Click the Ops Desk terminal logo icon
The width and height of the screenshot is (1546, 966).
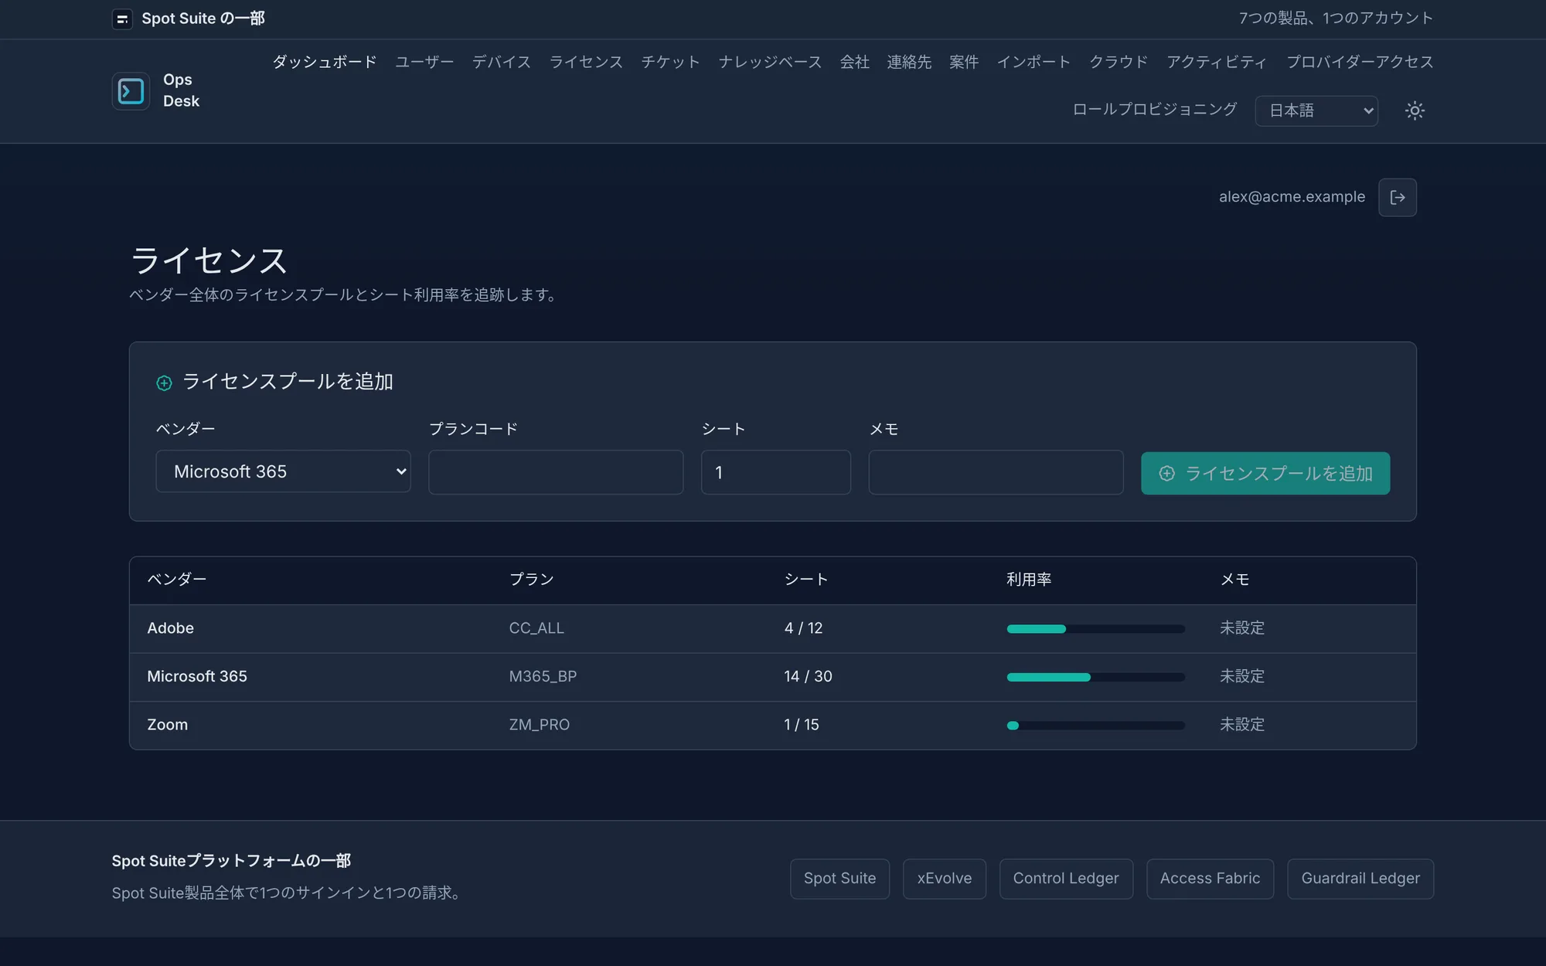(x=131, y=91)
